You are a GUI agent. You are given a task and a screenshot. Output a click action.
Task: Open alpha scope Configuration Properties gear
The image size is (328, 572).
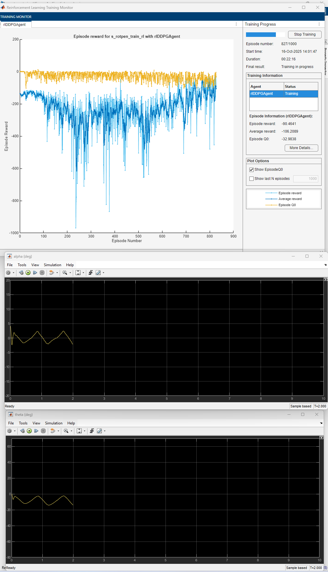coord(8,273)
